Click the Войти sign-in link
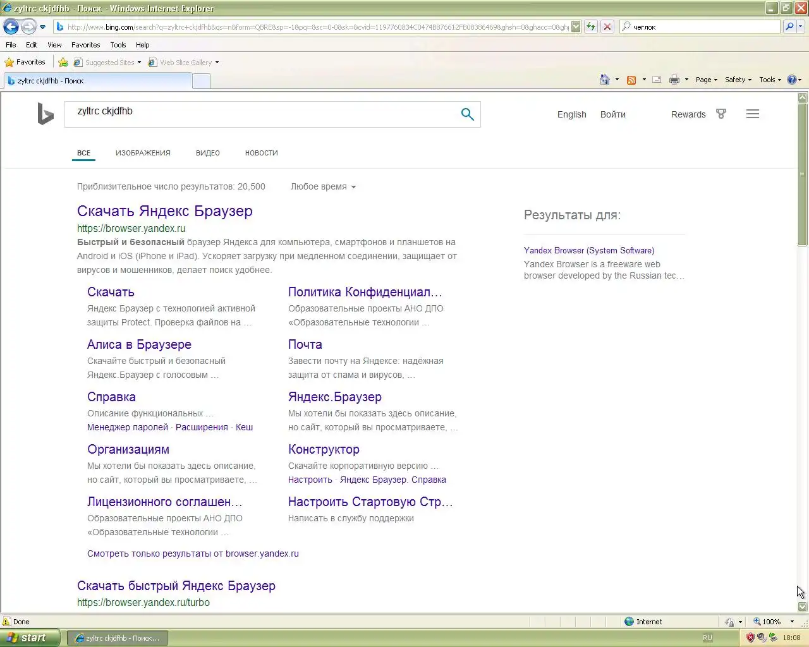The height and width of the screenshot is (647, 809). tap(613, 114)
